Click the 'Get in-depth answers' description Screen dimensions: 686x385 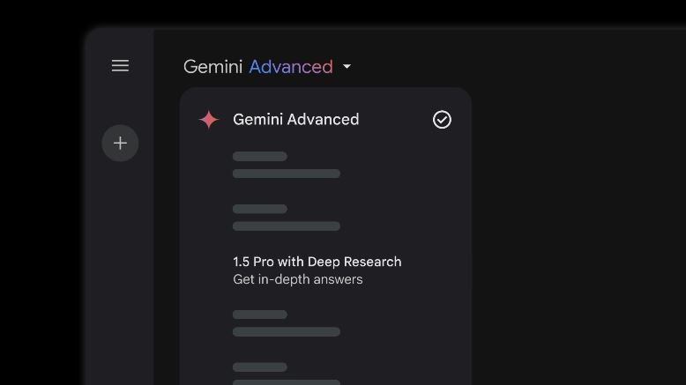tap(297, 279)
